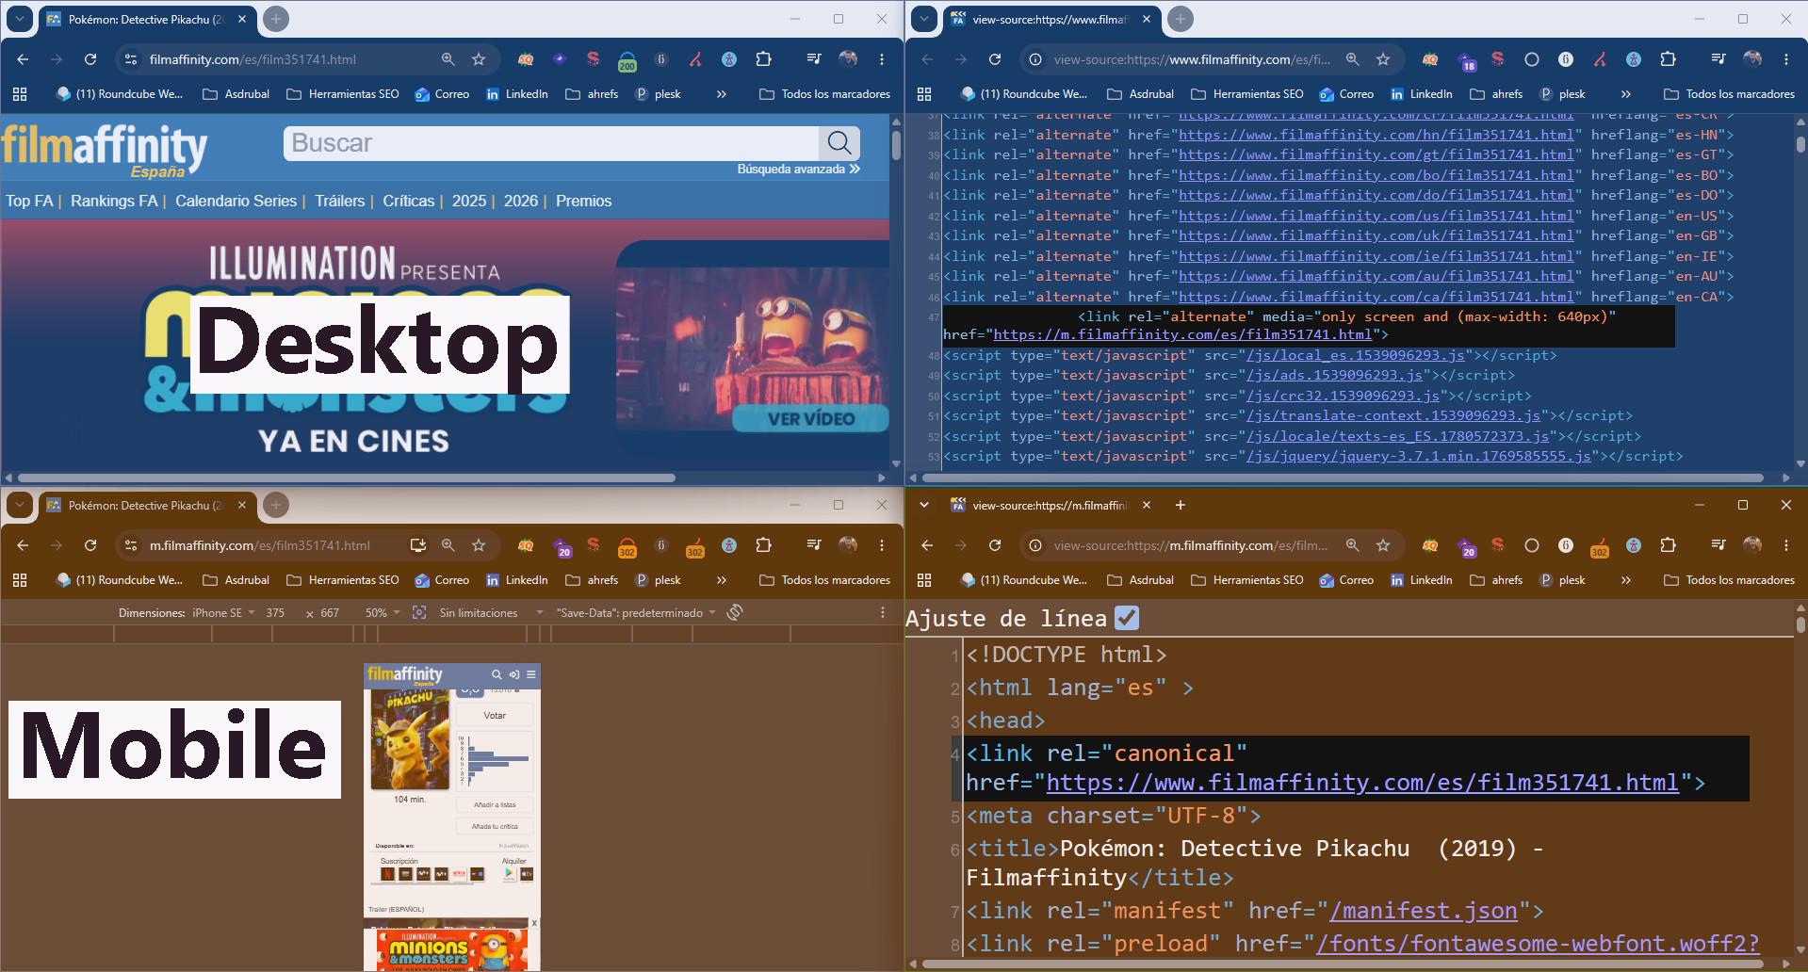Open the profile avatar in m.filmaffinity view-source window
The width and height of the screenshot is (1808, 972).
point(1752,545)
